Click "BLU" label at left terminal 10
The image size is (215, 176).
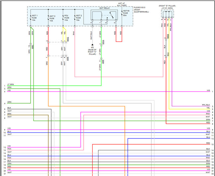tap(9, 132)
